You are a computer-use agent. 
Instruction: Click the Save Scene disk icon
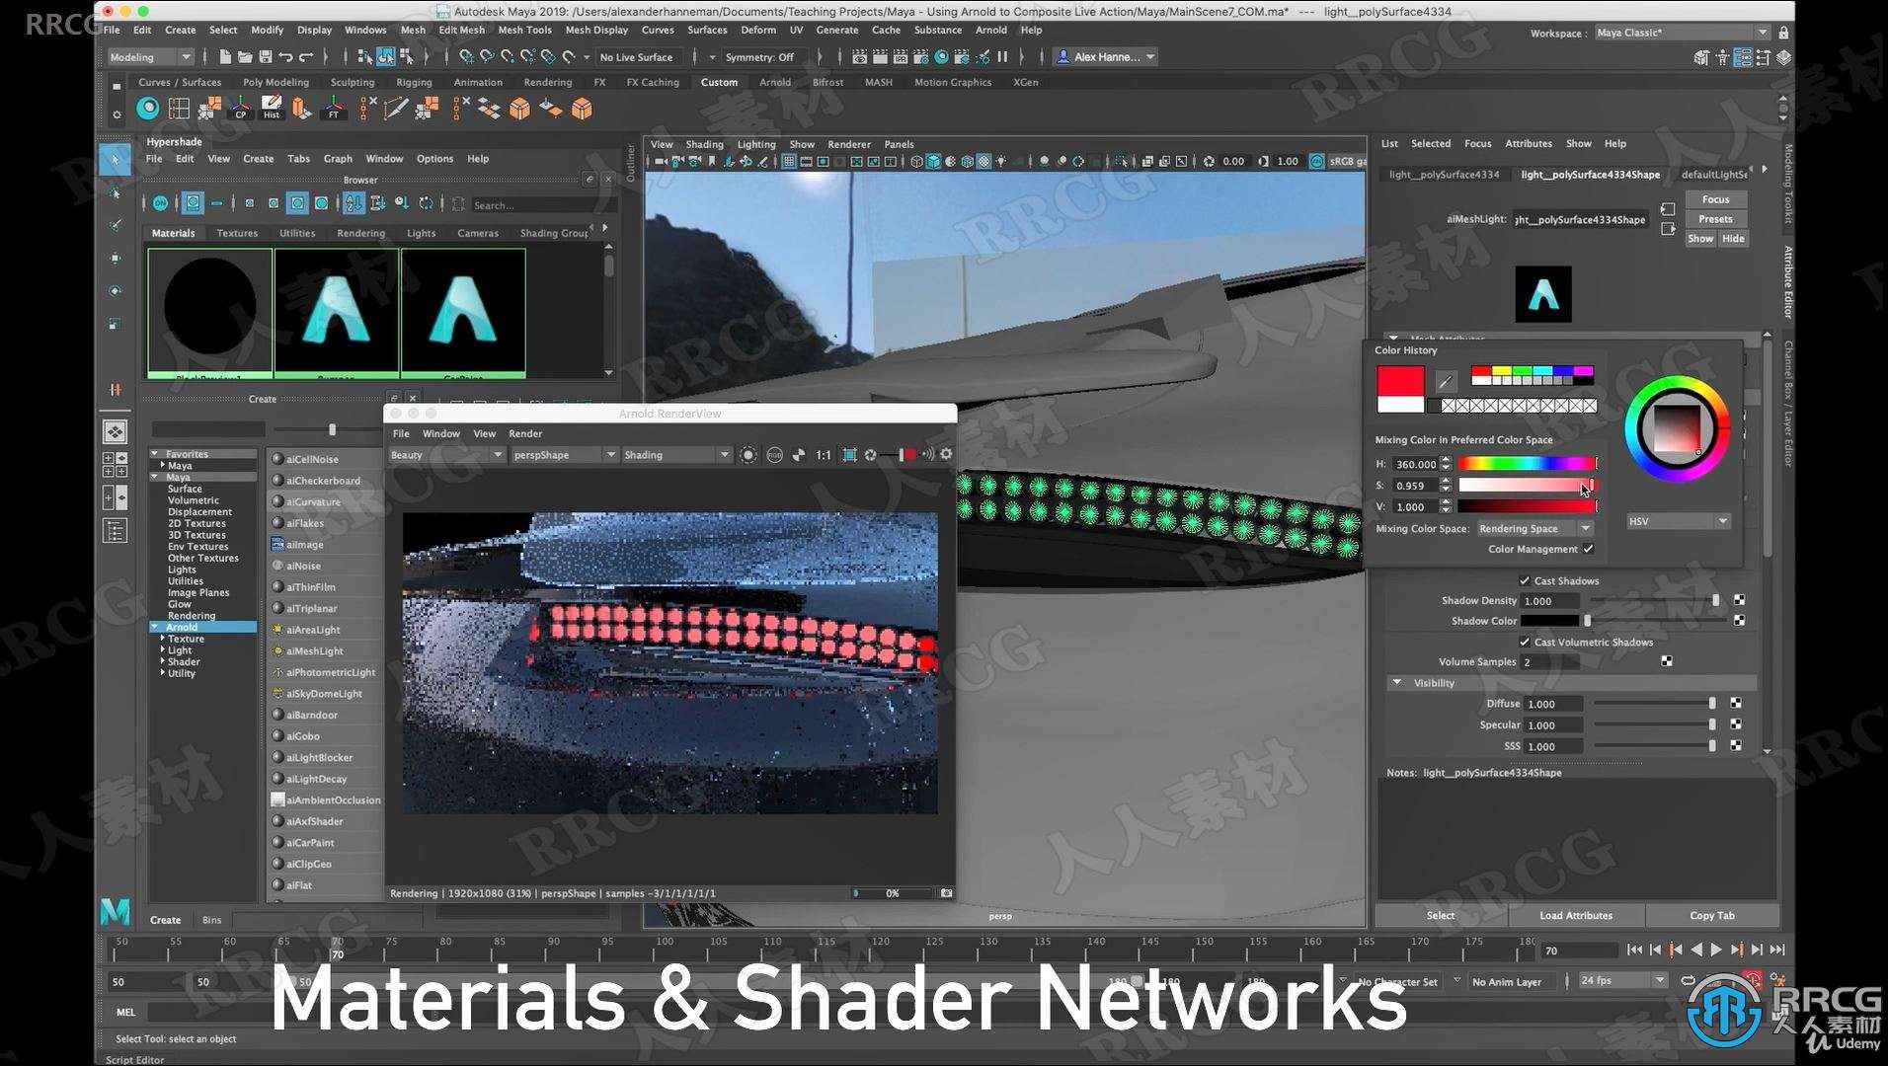click(x=265, y=57)
